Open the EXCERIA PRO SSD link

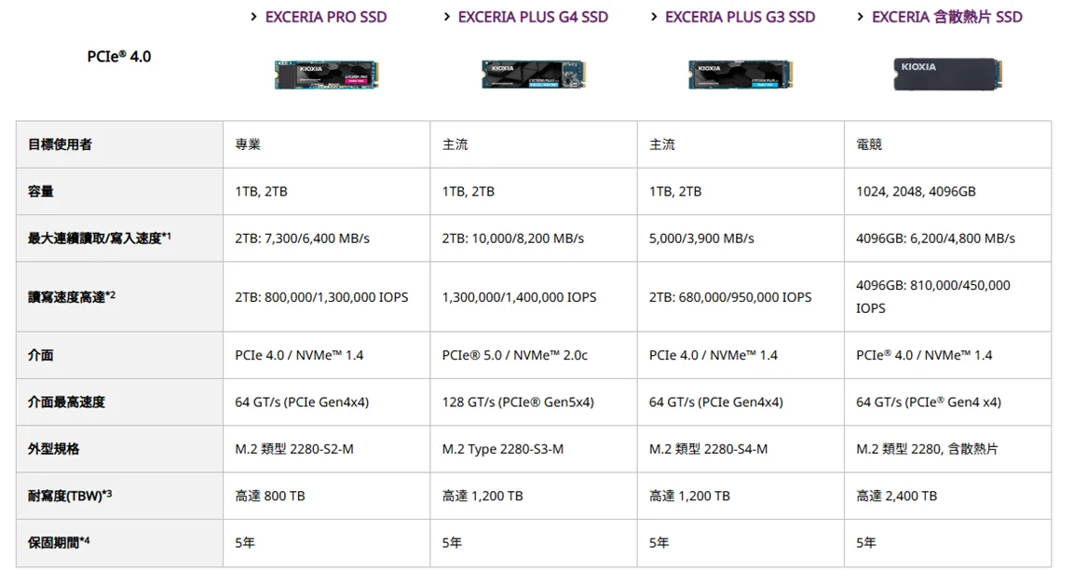(325, 17)
